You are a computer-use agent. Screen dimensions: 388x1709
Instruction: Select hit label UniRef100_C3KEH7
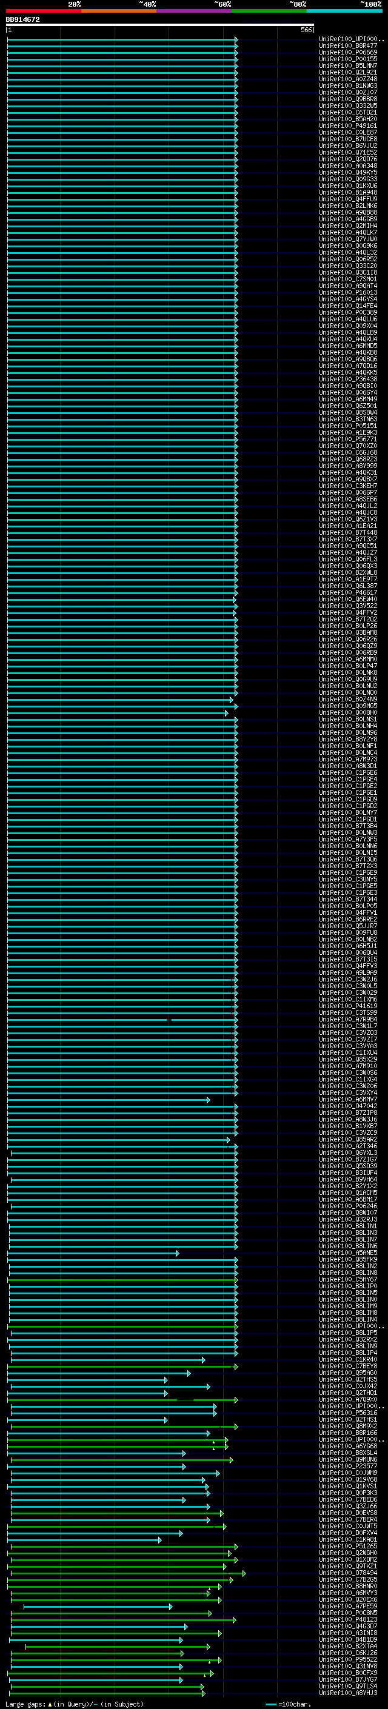coord(348,486)
